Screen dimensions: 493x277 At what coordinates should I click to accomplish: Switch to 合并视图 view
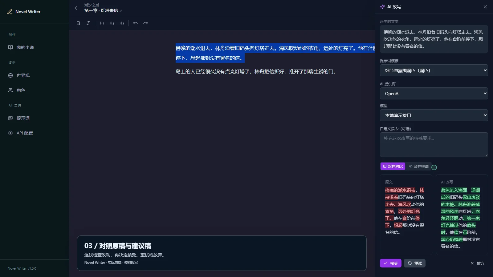[419, 166]
